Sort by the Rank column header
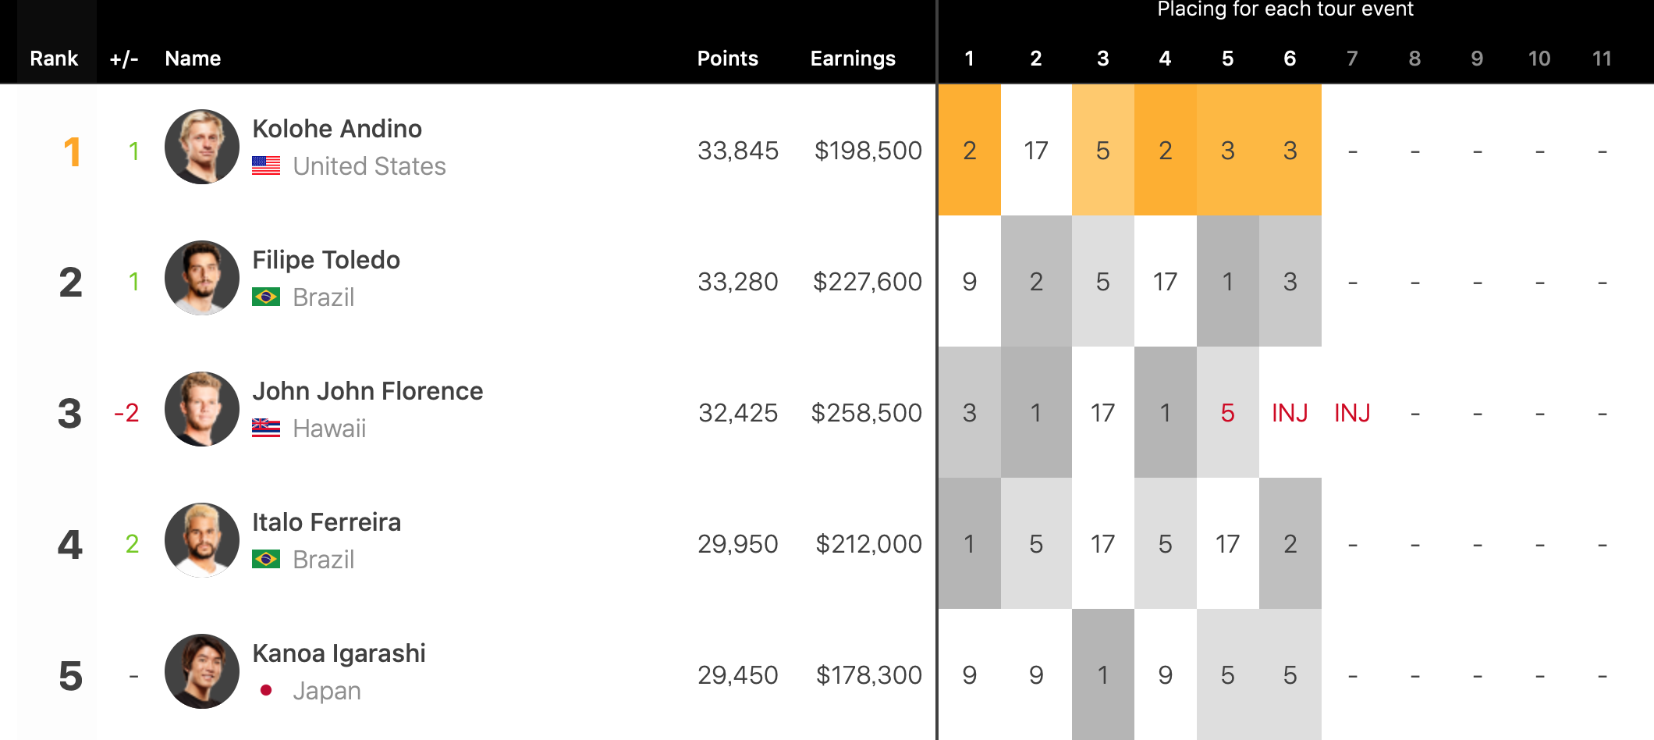Screen dimensions: 1654x740 54,59
